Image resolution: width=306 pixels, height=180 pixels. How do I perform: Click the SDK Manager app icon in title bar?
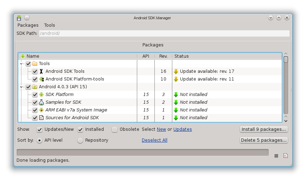19,18
